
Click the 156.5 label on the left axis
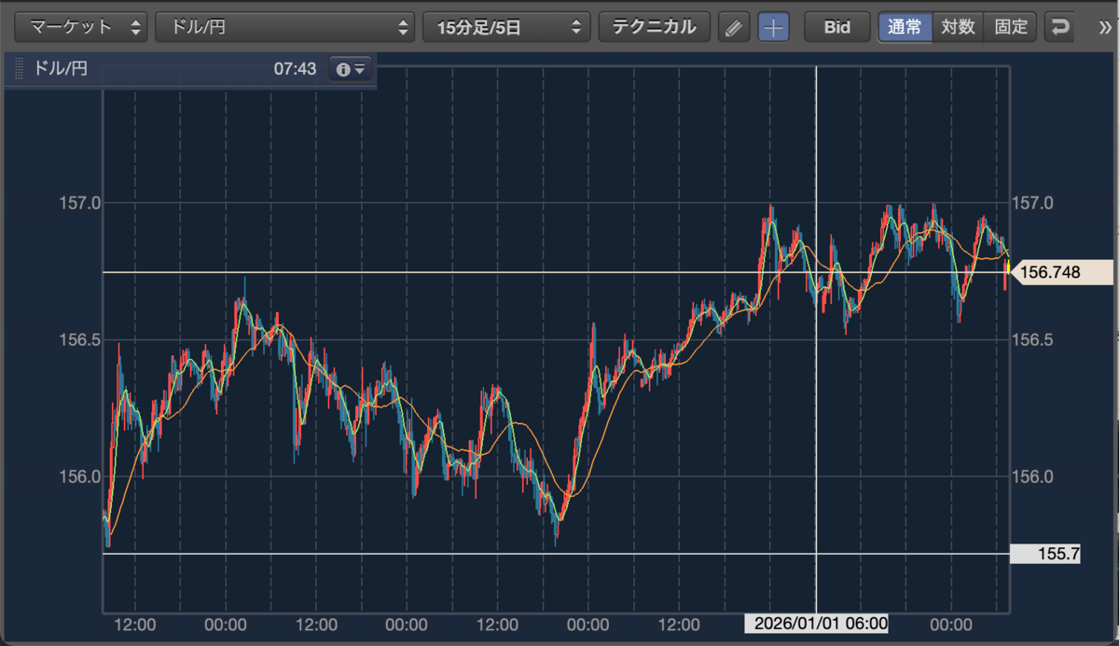tap(81, 339)
